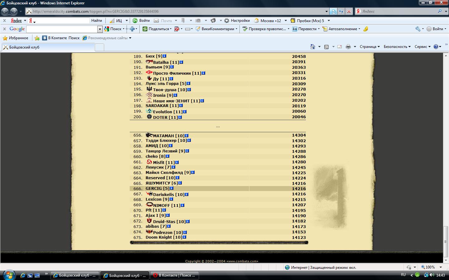Expand the Поделиться dropdown
The width and height of the screenshot is (449, 280).
point(171,29)
